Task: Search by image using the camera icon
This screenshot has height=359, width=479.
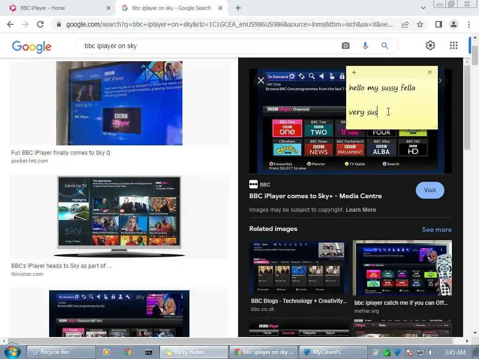Action: tap(346, 46)
